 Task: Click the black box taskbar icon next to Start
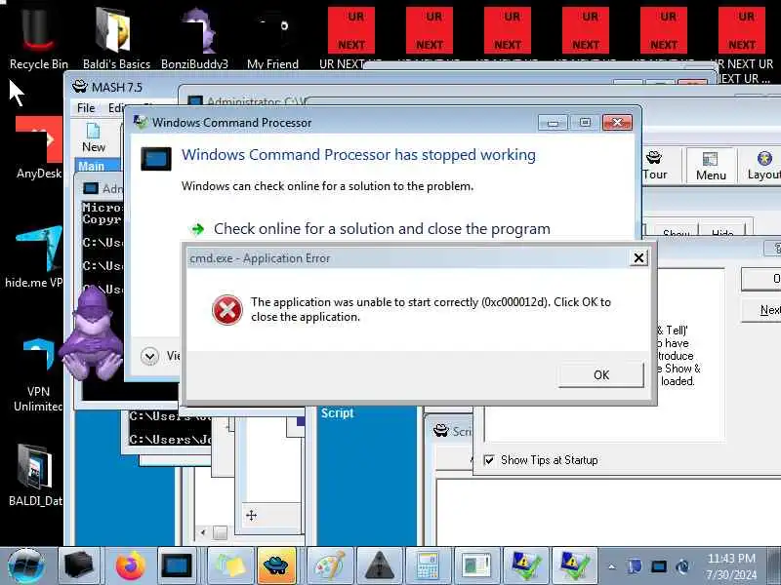[x=79, y=566]
